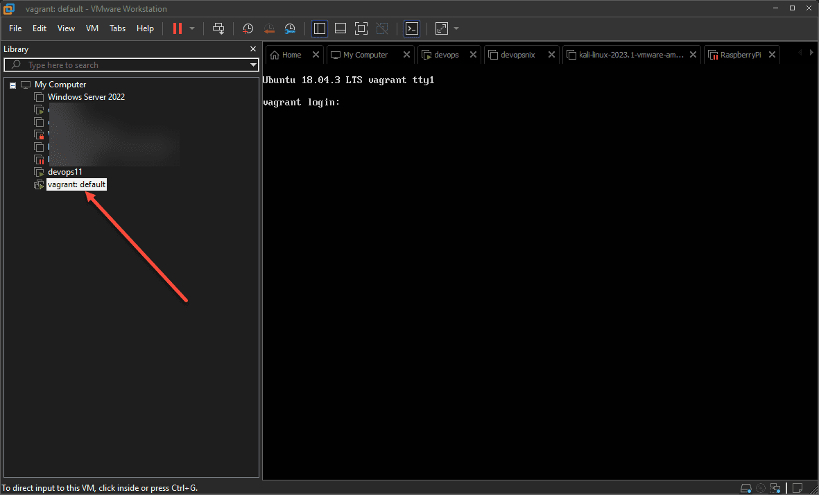Screen dimensions: 819x495
Task: Switch to the RaspberryPi tab
Action: tap(741, 55)
